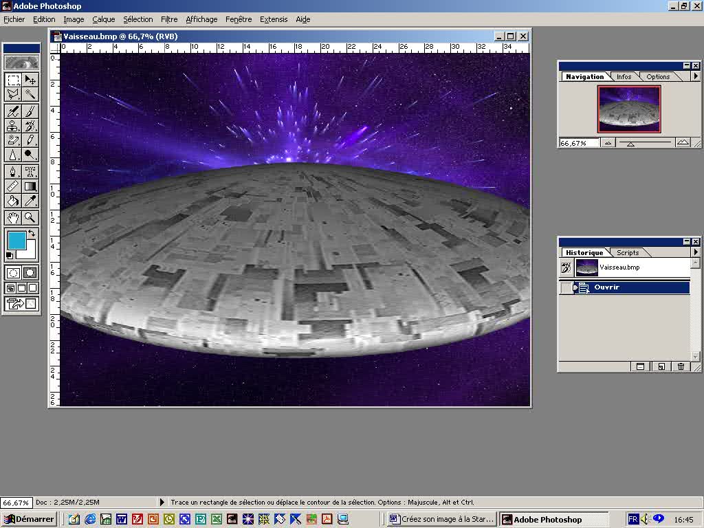This screenshot has height=528, width=704.
Task: Enable Quick Mask mode
Action: pos(30,273)
